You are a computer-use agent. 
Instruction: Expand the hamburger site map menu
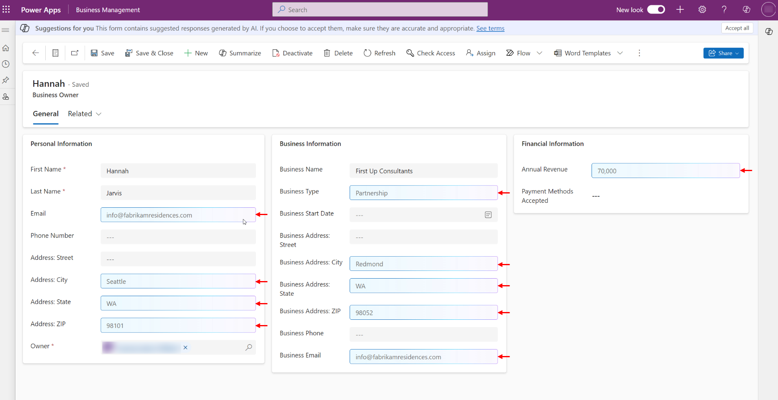6,30
